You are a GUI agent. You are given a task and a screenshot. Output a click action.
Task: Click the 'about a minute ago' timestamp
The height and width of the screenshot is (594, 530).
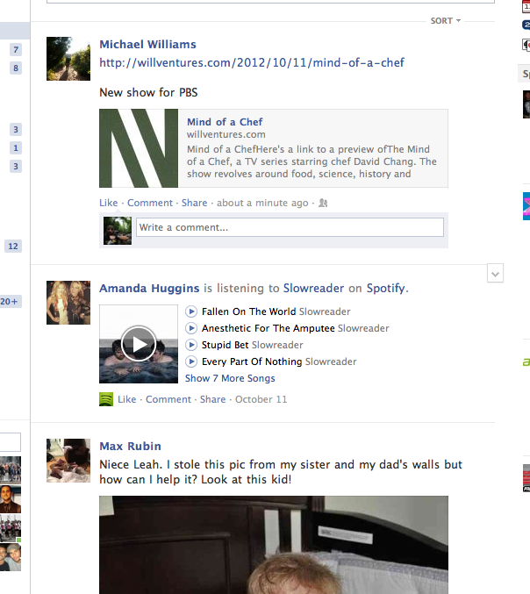(262, 203)
